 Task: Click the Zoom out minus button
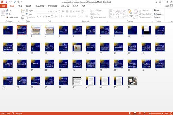coord(148,114)
